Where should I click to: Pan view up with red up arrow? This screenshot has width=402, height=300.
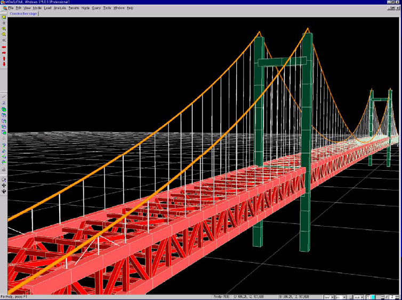pos(4,59)
